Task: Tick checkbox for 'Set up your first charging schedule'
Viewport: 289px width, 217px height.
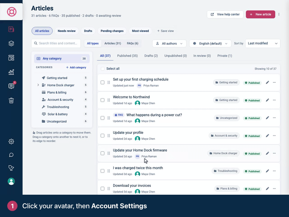Action: (102, 83)
